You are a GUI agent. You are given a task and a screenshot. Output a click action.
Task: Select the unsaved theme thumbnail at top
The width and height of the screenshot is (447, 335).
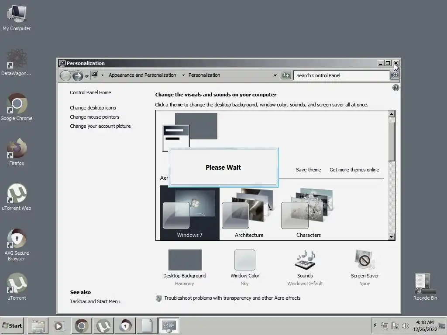[x=190, y=132]
